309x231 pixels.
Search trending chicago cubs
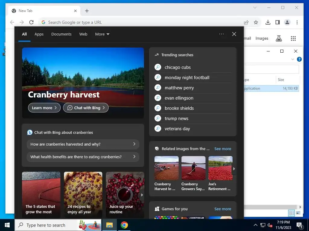(x=193, y=67)
